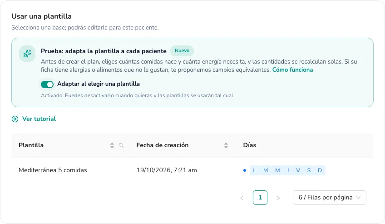The height and width of the screenshot is (224, 385).
Task: Click the L day tag
Action: (254, 170)
